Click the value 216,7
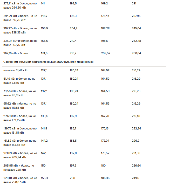Screen dimensions: 170x186 (73, 53)
